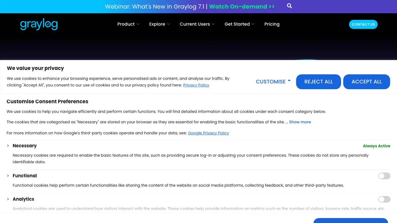
Task: Open the Google Privacy Policy link
Action: click(x=208, y=133)
